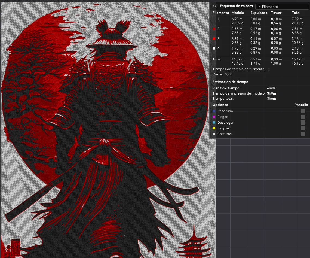Click the Coste 0,92 value
310x258 pixels.
click(x=228, y=74)
